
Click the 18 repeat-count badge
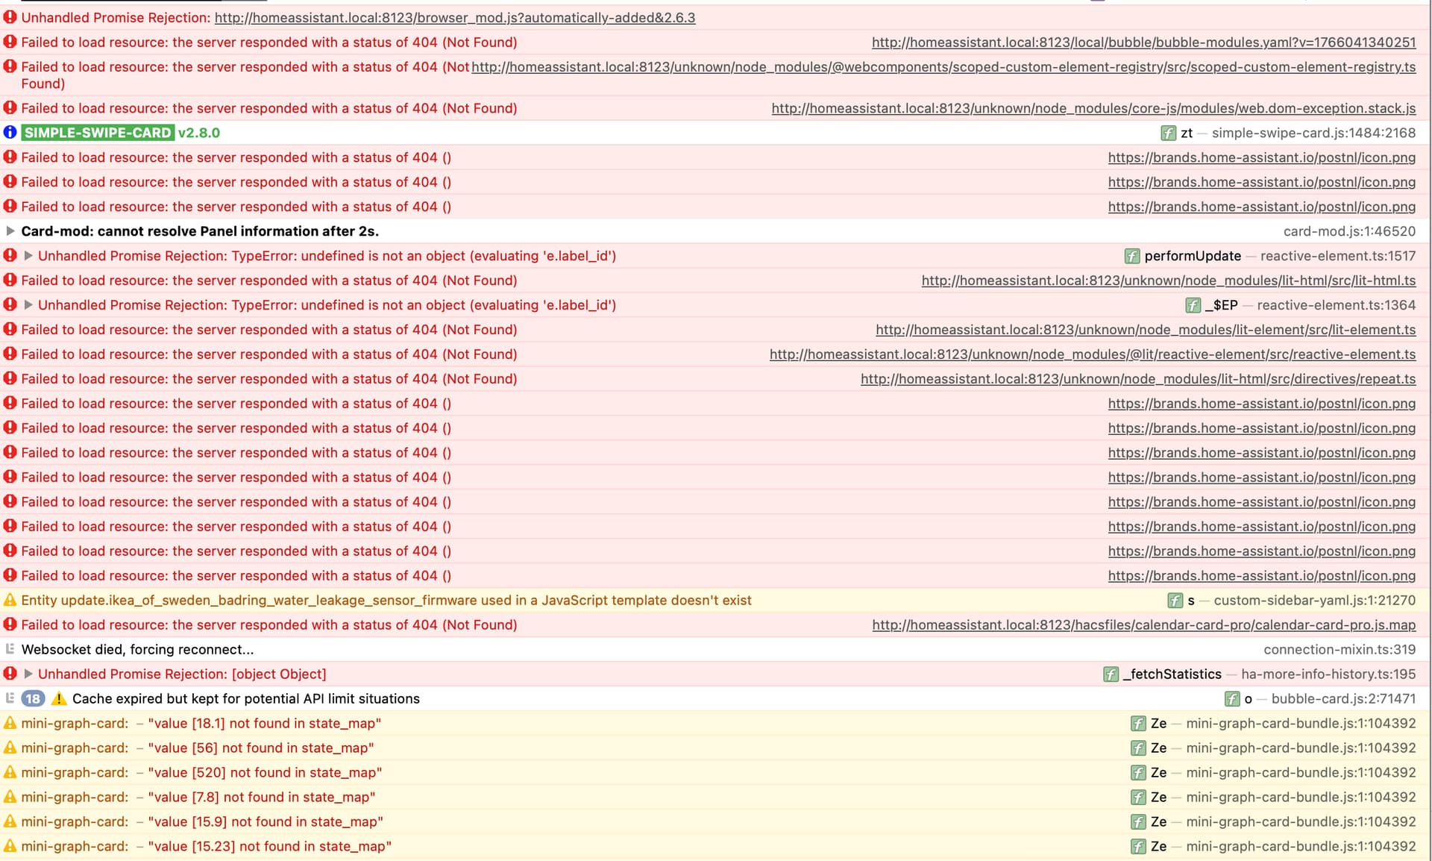coord(33,699)
